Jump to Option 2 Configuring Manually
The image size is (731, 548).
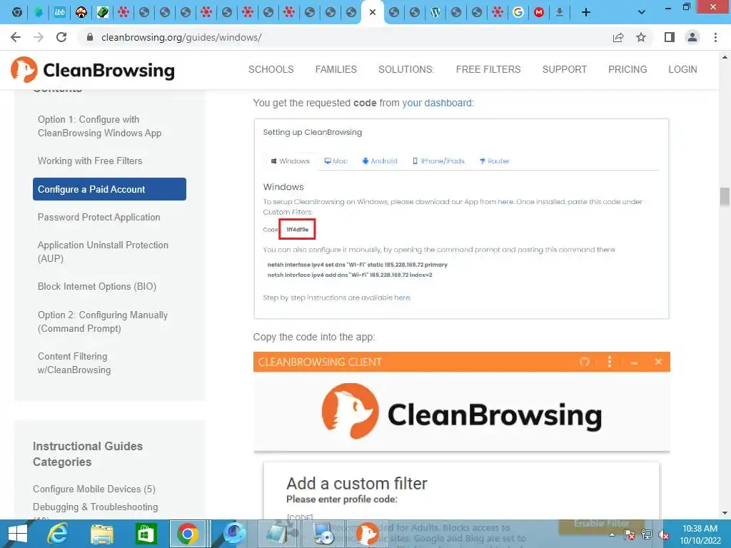pos(103,322)
